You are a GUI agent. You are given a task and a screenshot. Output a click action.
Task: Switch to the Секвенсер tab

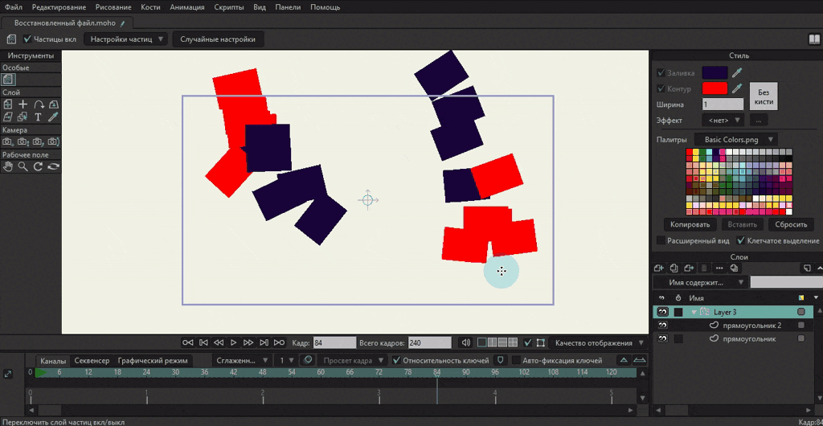[92, 360]
